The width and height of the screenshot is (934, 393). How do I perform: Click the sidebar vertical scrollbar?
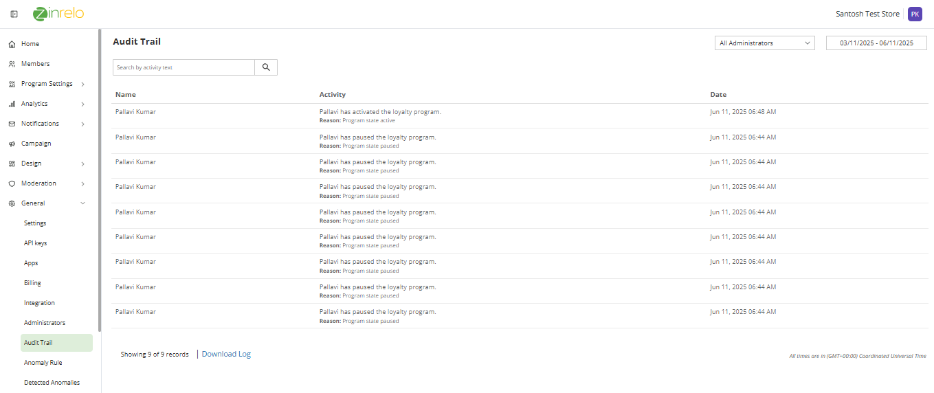100,180
